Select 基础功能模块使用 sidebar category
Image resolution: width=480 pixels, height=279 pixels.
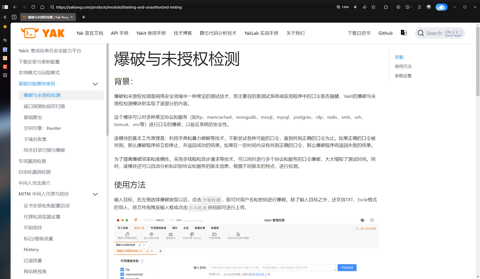(37, 84)
